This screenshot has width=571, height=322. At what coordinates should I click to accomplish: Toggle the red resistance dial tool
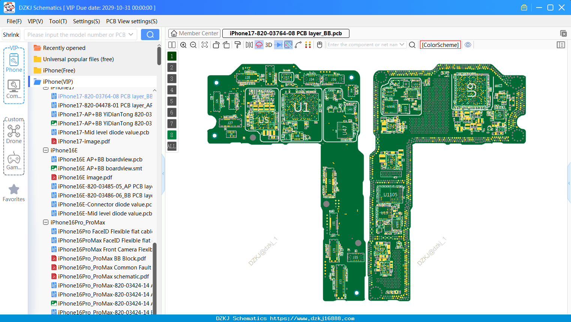tap(259, 45)
